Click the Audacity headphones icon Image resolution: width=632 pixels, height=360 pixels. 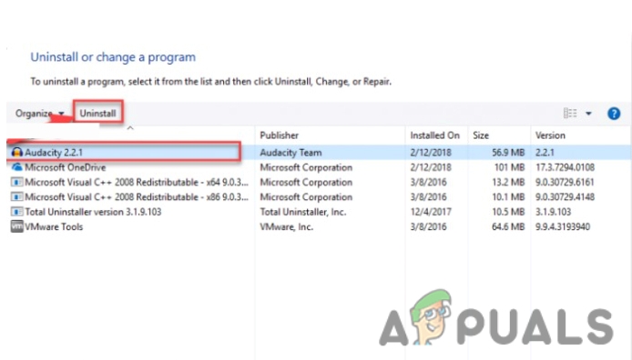(17, 152)
